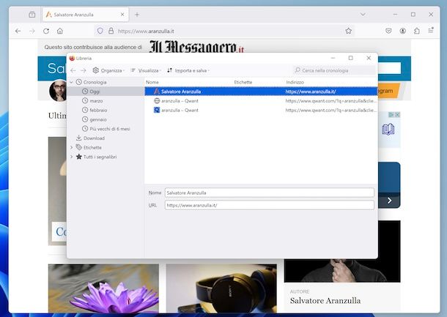Click the purple flower article thumbnail
The image size is (447, 317).
[103, 288]
